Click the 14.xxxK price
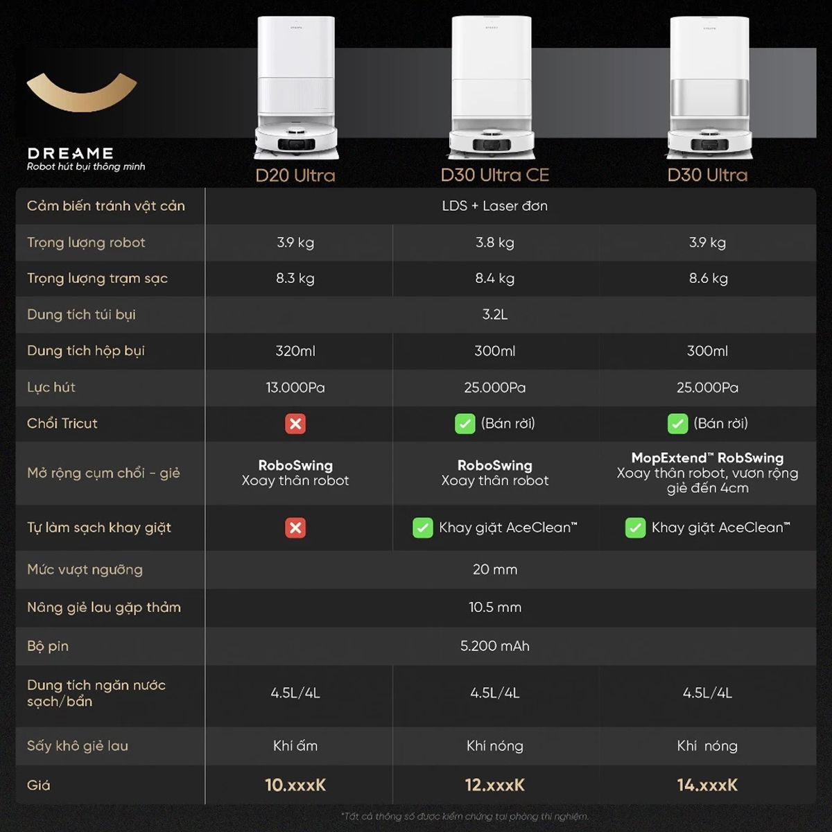This screenshot has width=832, height=832. (707, 785)
